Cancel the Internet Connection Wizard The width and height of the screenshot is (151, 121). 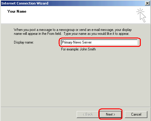[136, 114]
